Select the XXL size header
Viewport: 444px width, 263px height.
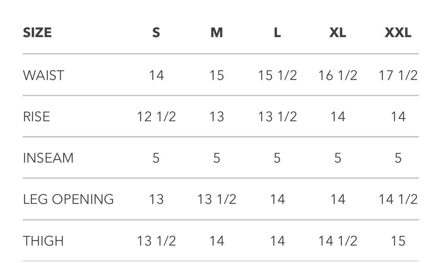pyautogui.click(x=398, y=33)
